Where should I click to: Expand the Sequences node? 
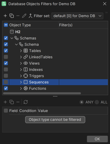21,82
